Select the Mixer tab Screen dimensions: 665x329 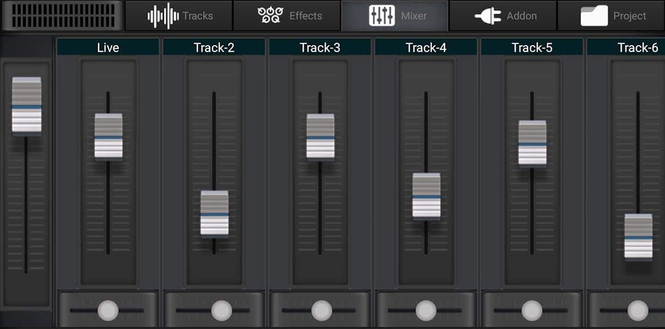[x=395, y=16]
